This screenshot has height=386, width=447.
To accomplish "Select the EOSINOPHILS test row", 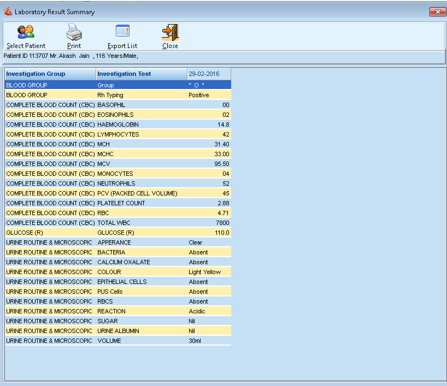I will [x=118, y=115].
